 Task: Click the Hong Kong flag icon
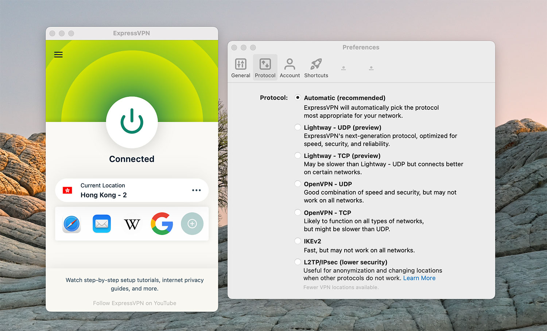[67, 190]
